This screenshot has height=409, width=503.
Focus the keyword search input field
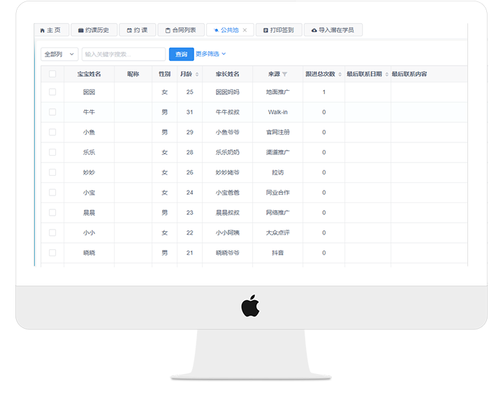click(123, 54)
